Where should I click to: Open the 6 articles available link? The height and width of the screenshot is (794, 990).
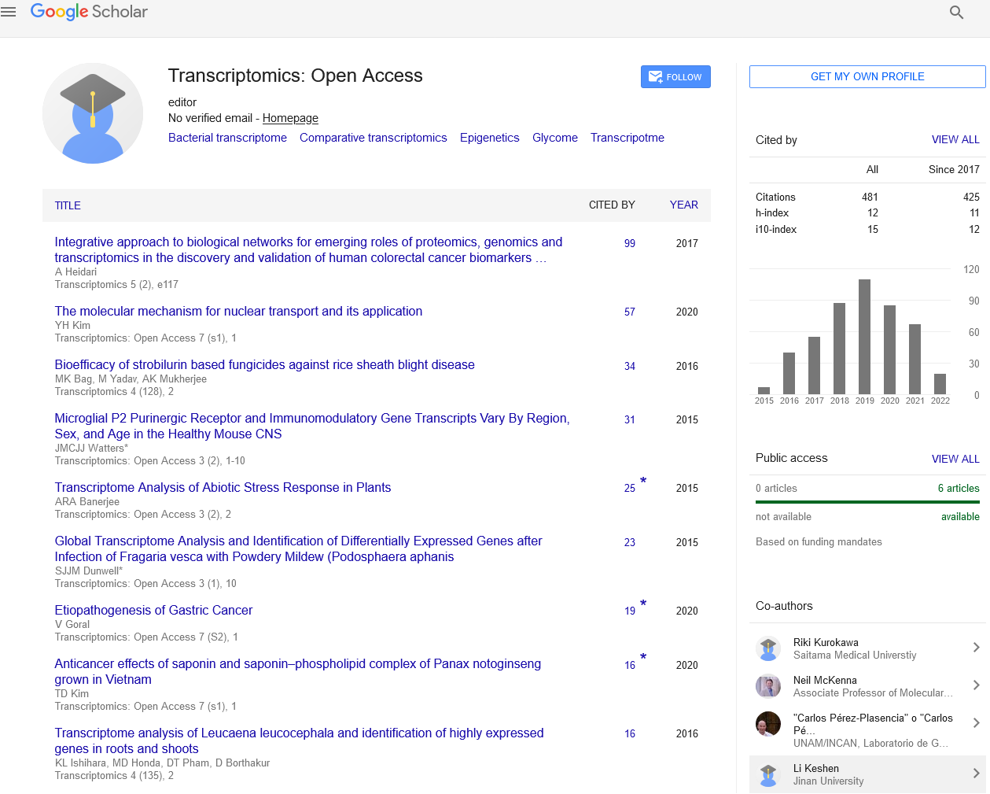pyautogui.click(x=959, y=488)
